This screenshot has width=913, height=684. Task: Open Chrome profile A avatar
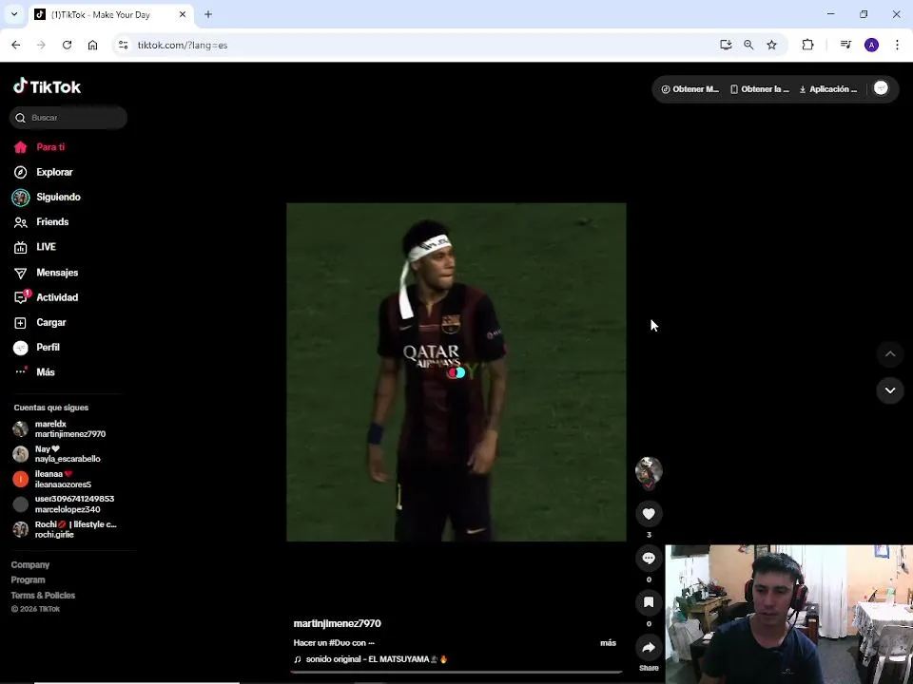point(872,45)
